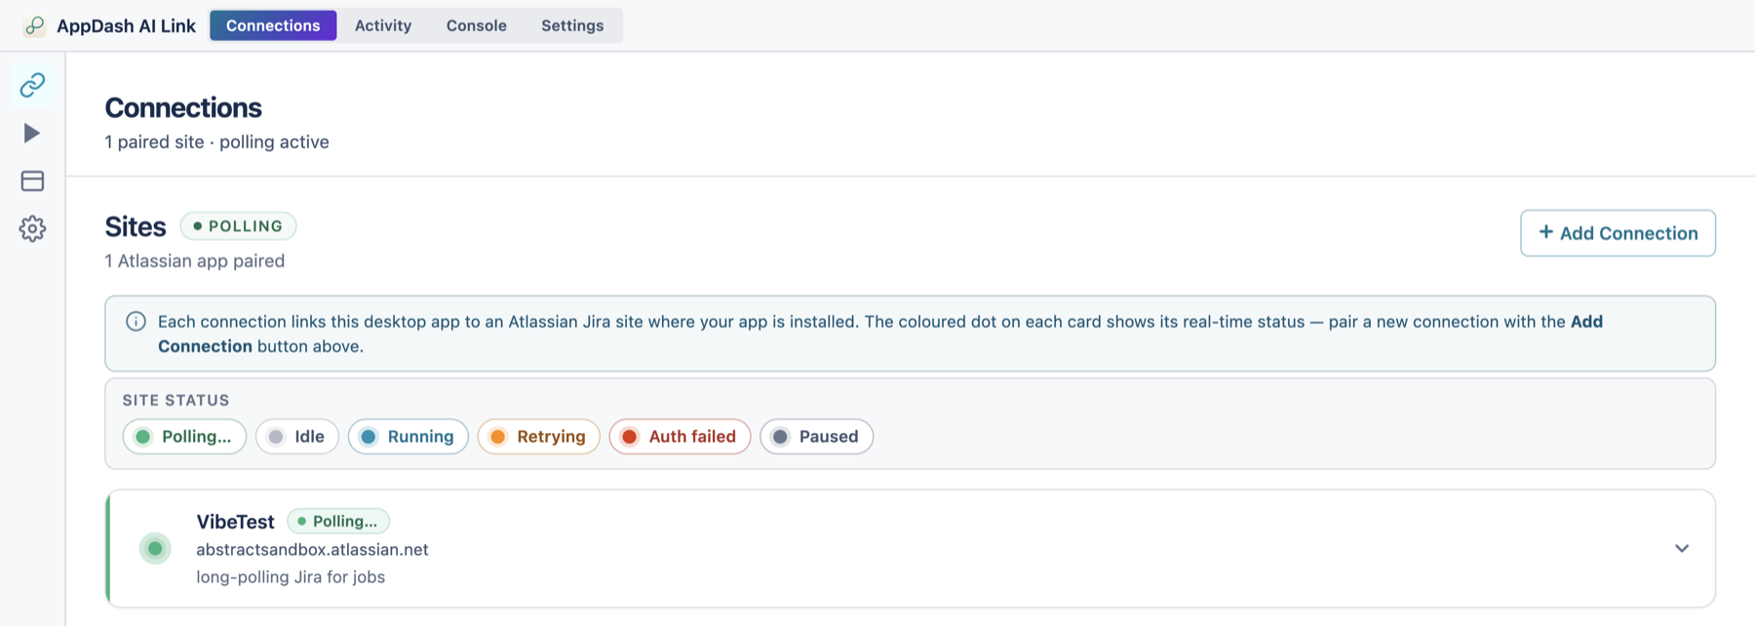This screenshot has height=626, width=1755.
Task: Click the AppDash AI Link title text
Action: click(126, 25)
